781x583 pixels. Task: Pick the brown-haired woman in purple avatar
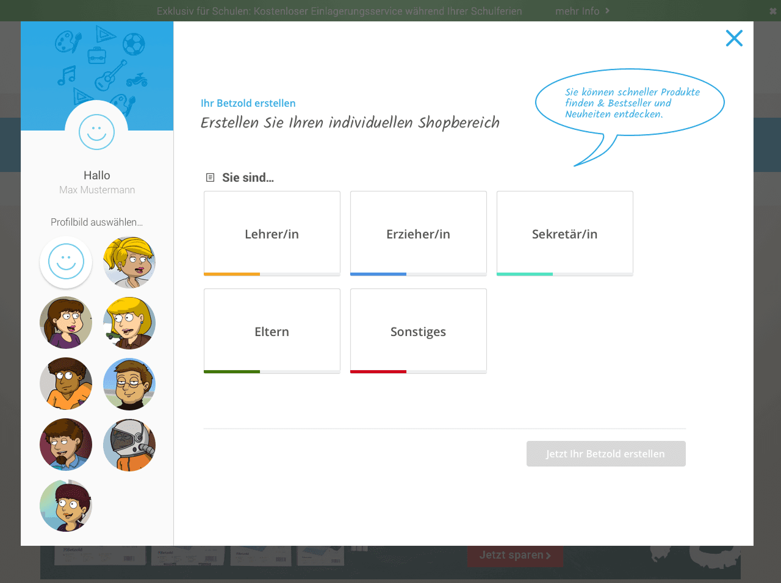point(66,323)
